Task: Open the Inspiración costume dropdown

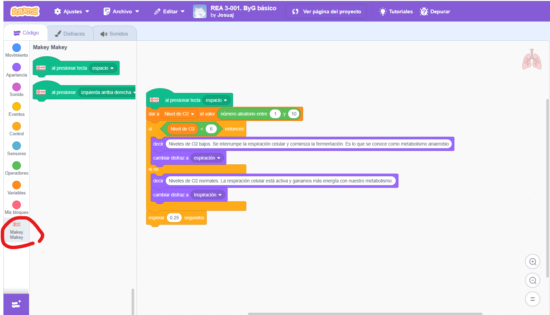Action: coord(208,195)
